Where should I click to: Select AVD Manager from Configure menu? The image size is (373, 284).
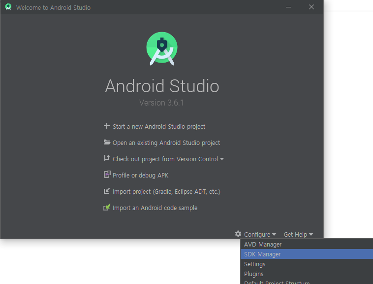click(307, 244)
